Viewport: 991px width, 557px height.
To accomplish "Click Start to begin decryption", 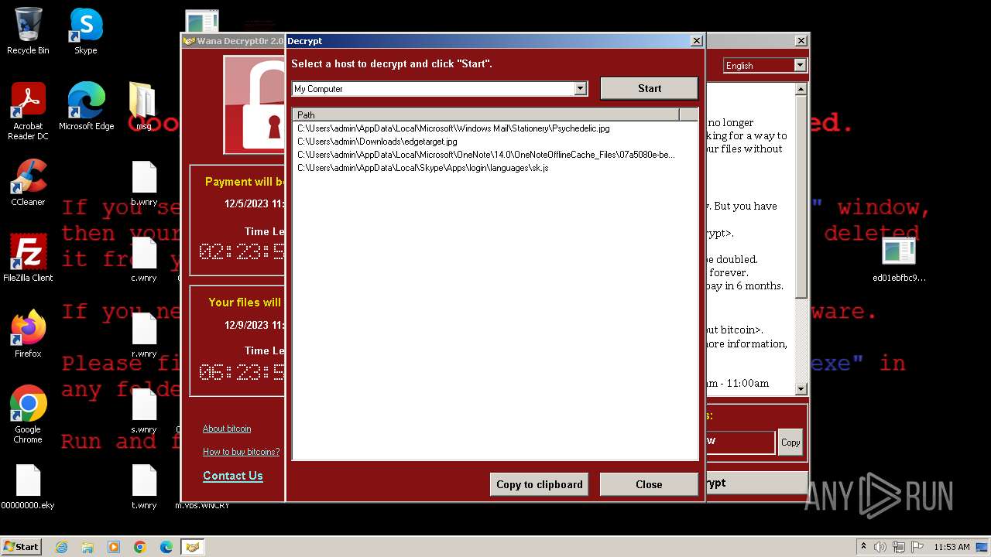I will pos(649,88).
